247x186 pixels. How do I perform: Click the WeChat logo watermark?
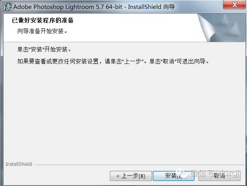(182, 174)
